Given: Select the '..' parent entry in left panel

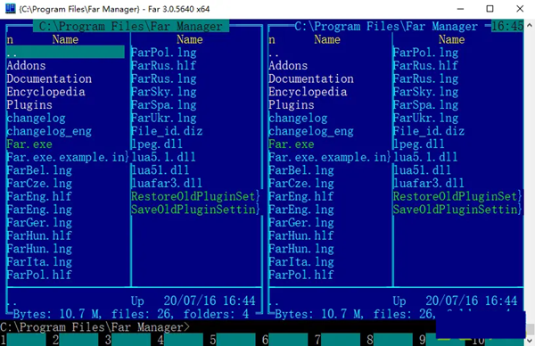Looking at the screenshot, I should click(x=65, y=53).
